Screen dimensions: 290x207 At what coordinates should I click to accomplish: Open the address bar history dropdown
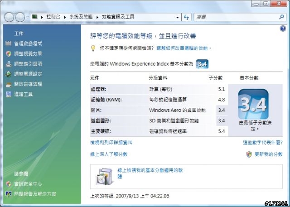click(178, 17)
